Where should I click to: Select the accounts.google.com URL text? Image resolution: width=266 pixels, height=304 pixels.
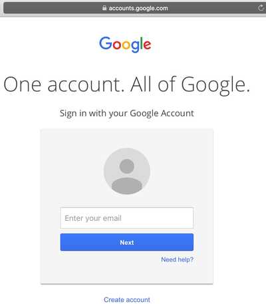pyautogui.click(x=138, y=8)
